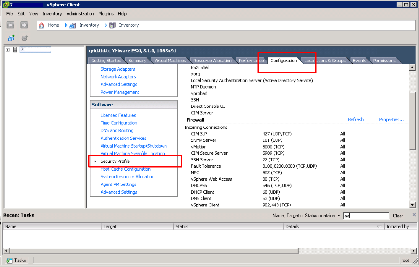Screen dimensions: 419x267
Task: Select the Fault Tolerance firewall row
Action: (x=268, y=166)
